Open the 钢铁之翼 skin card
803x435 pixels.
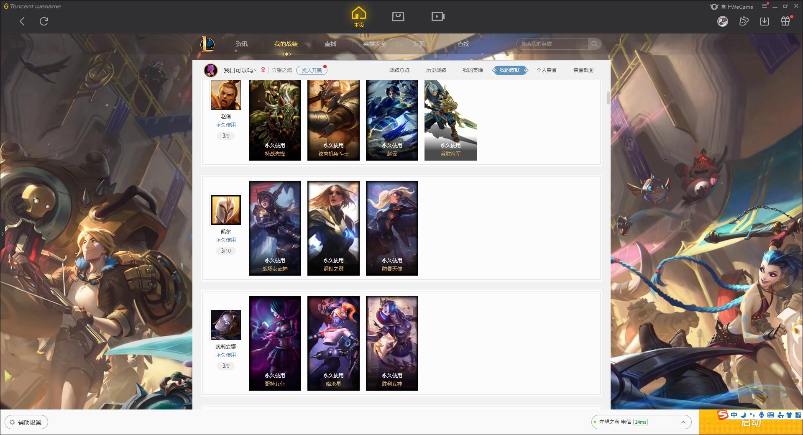coord(333,228)
